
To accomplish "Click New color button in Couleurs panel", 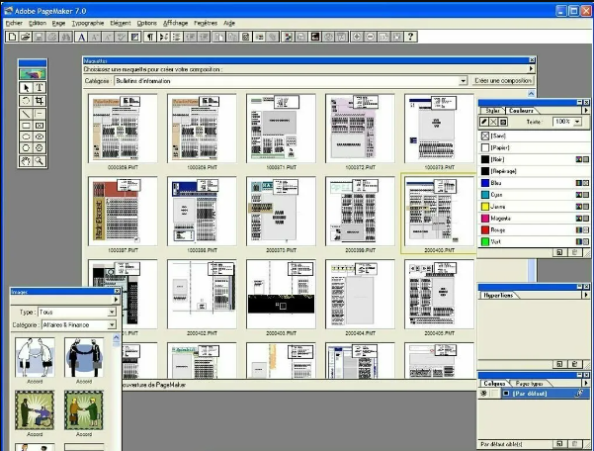I will click(559, 252).
